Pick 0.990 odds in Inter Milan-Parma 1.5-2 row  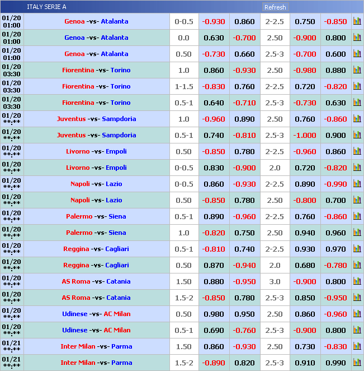[335, 363]
